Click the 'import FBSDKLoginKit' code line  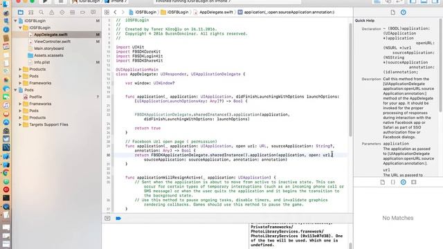(139, 56)
